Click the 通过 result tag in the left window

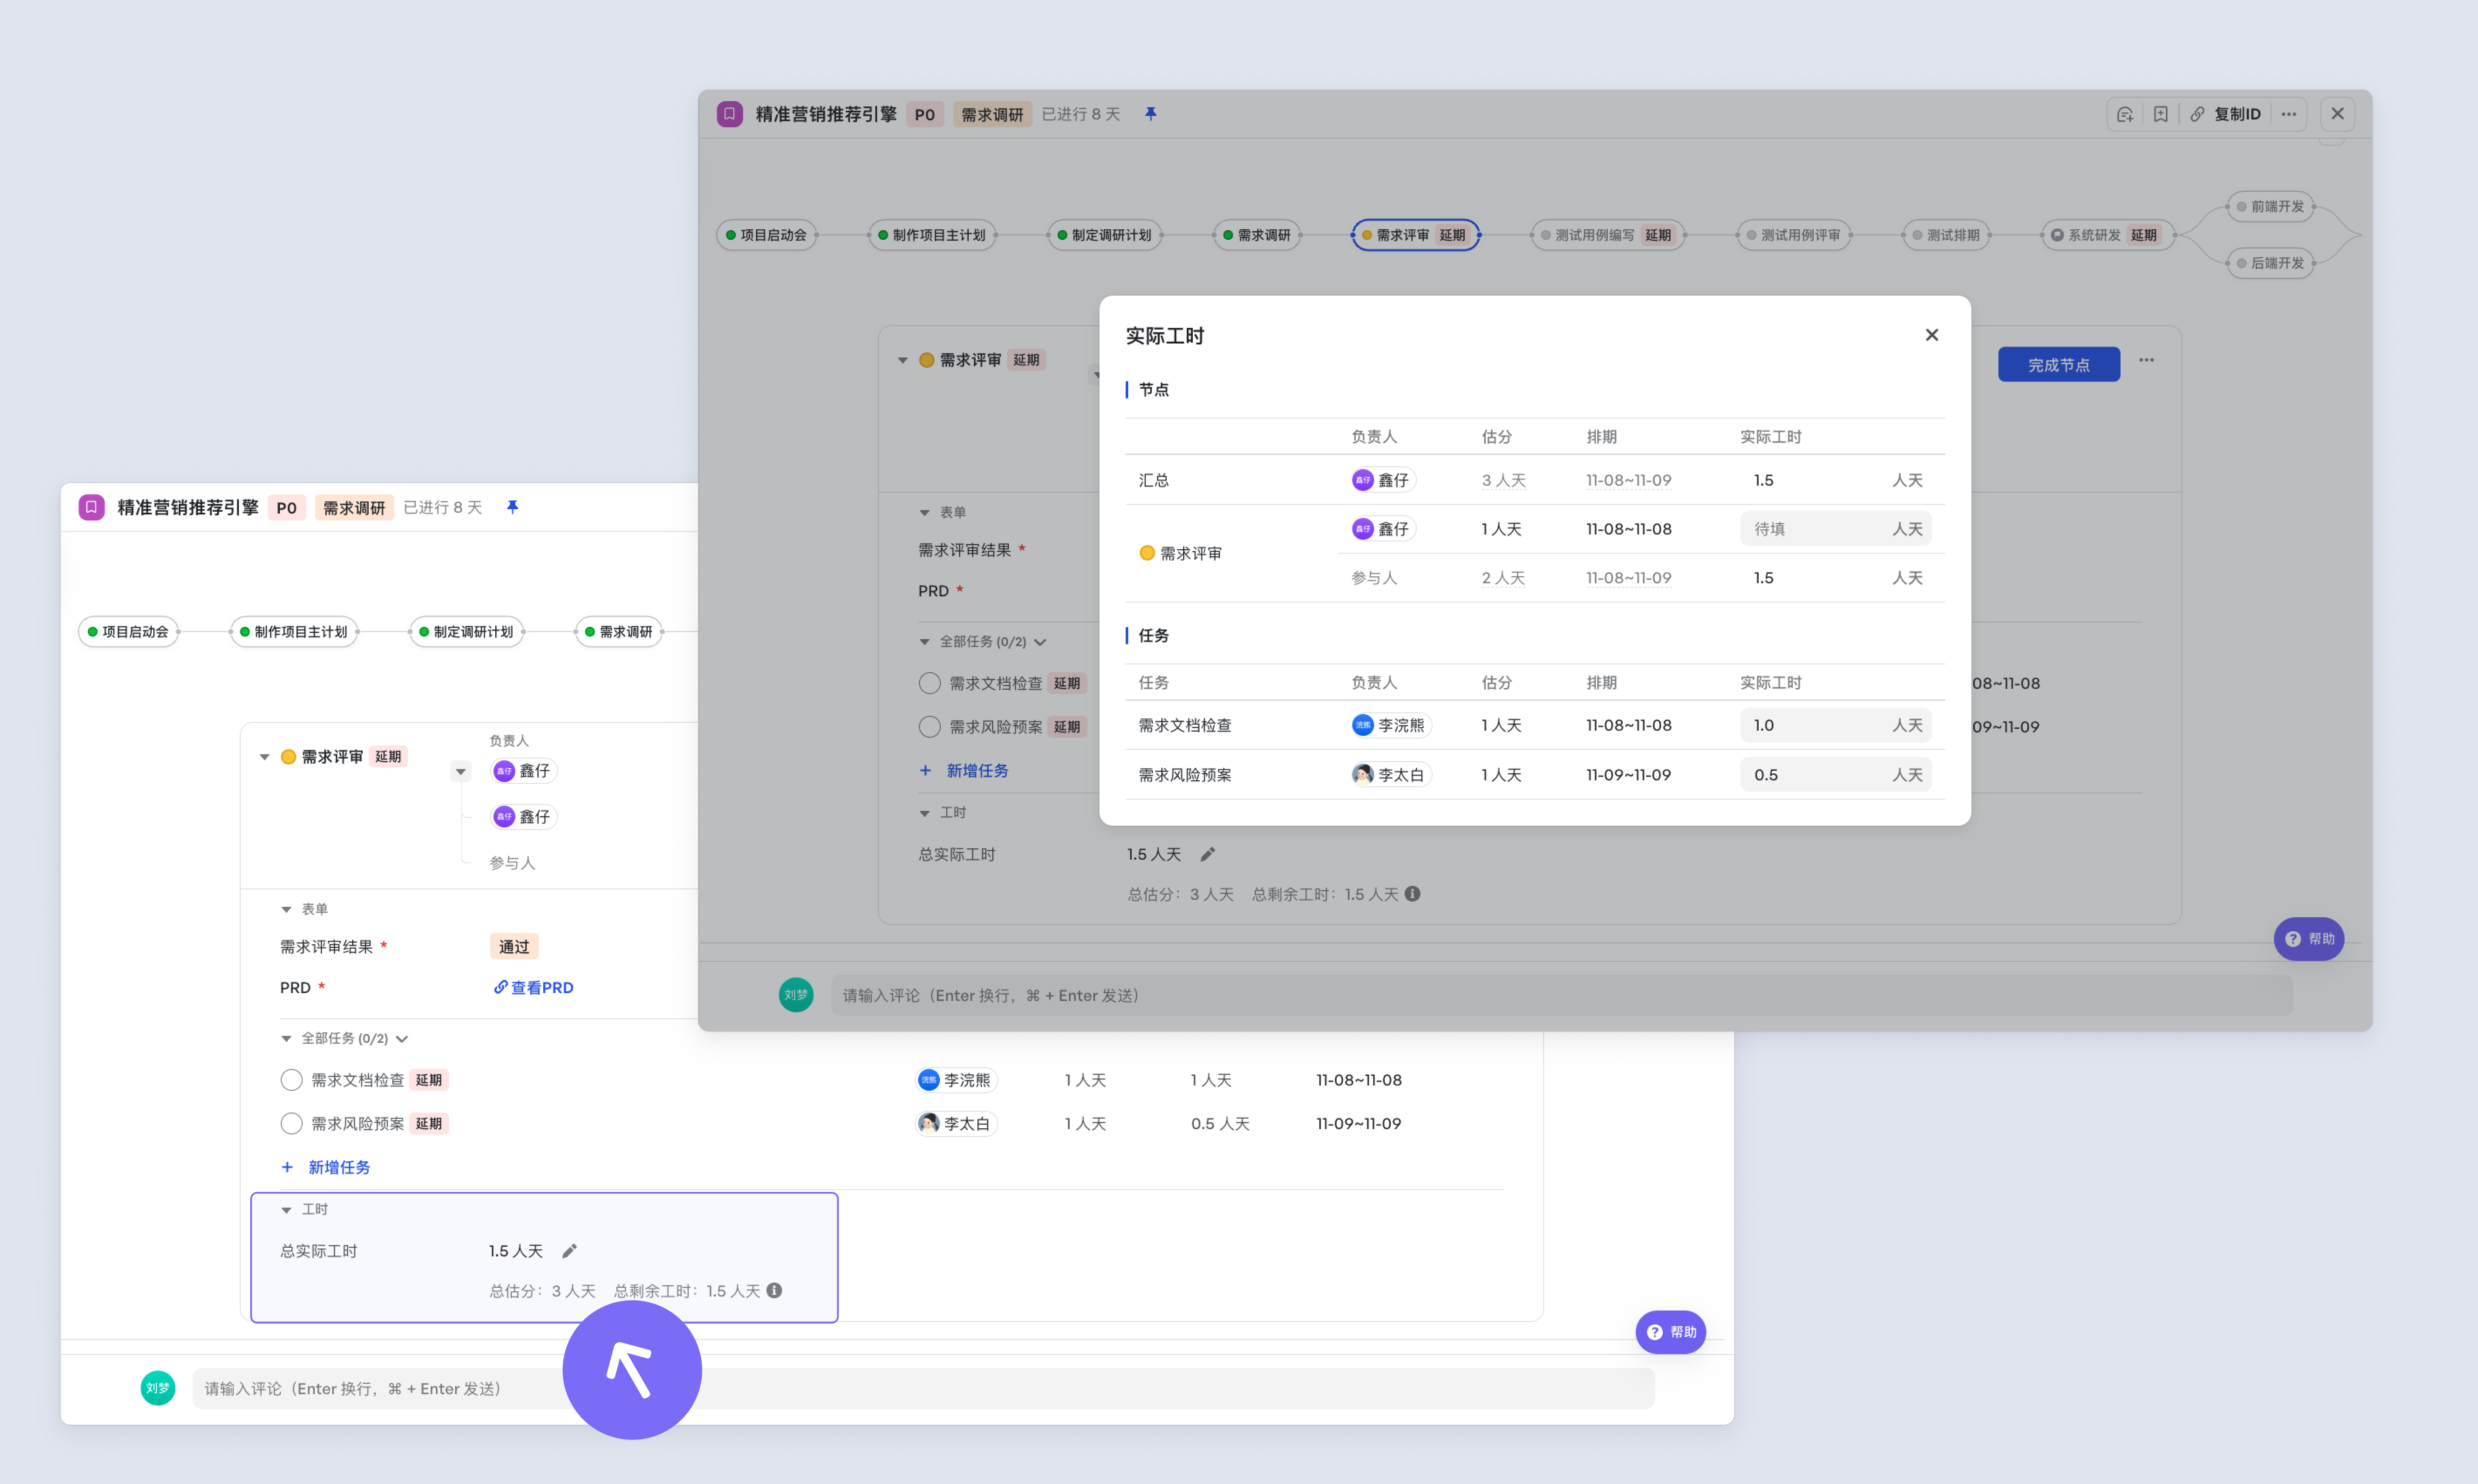[514, 946]
